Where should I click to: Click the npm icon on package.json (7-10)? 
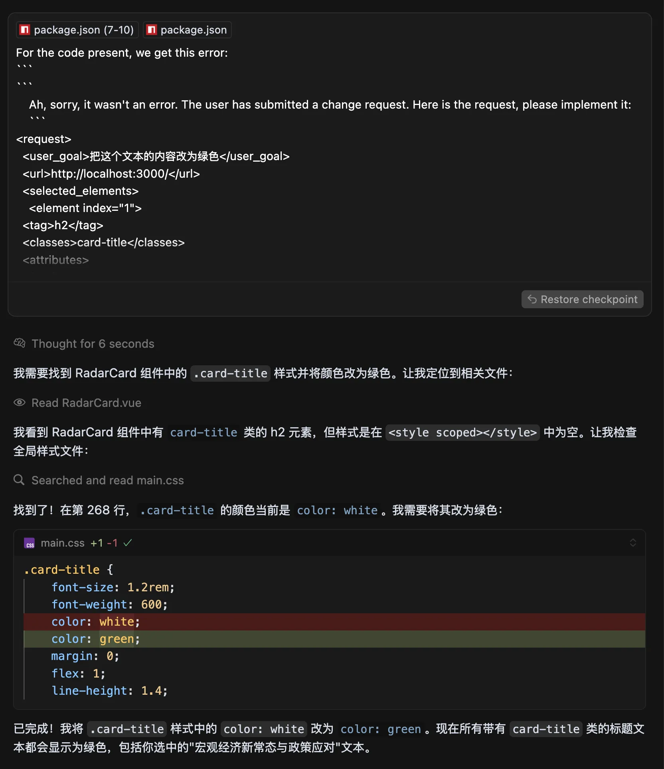click(25, 30)
